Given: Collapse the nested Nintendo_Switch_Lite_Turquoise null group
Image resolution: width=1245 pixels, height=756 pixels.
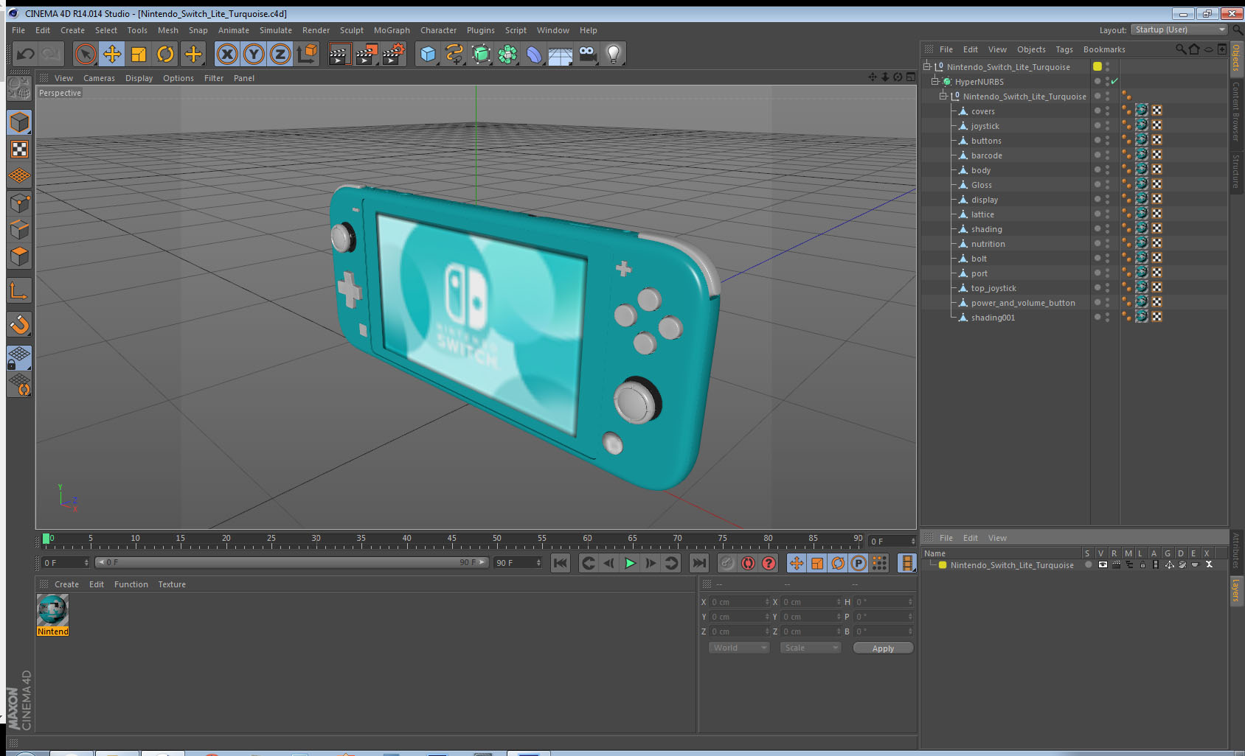Looking at the screenshot, I should point(943,96).
